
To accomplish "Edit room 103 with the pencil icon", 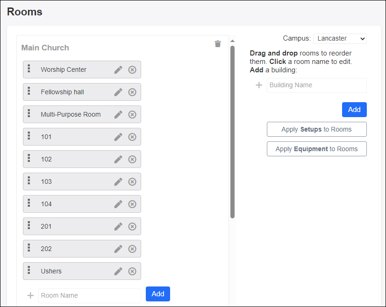I will pyautogui.click(x=118, y=181).
